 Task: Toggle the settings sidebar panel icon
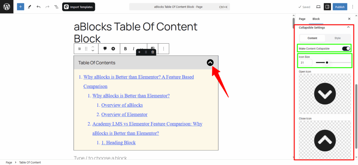327,7
